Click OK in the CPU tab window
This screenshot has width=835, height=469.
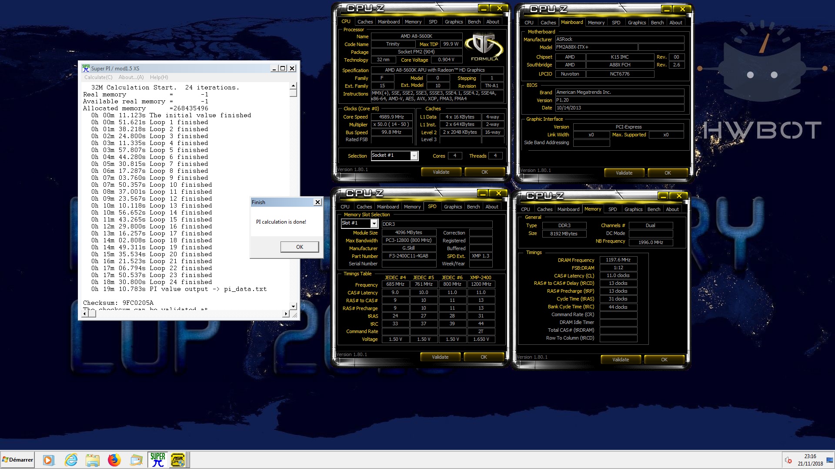tap(484, 172)
